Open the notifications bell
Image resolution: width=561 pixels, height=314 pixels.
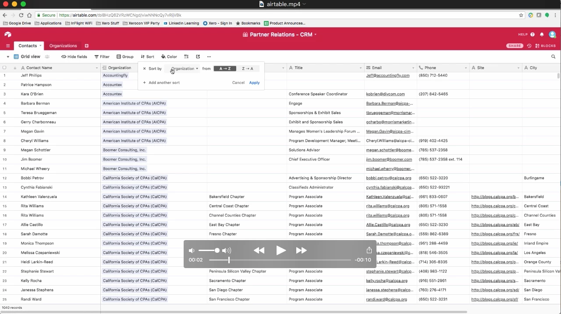click(542, 35)
